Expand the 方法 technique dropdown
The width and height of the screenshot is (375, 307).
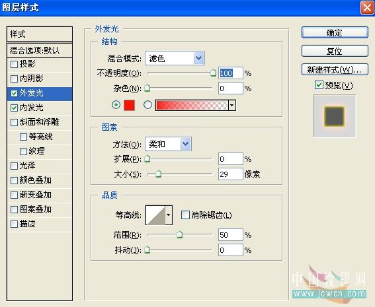pyautogui.click(x=168, y=144)
